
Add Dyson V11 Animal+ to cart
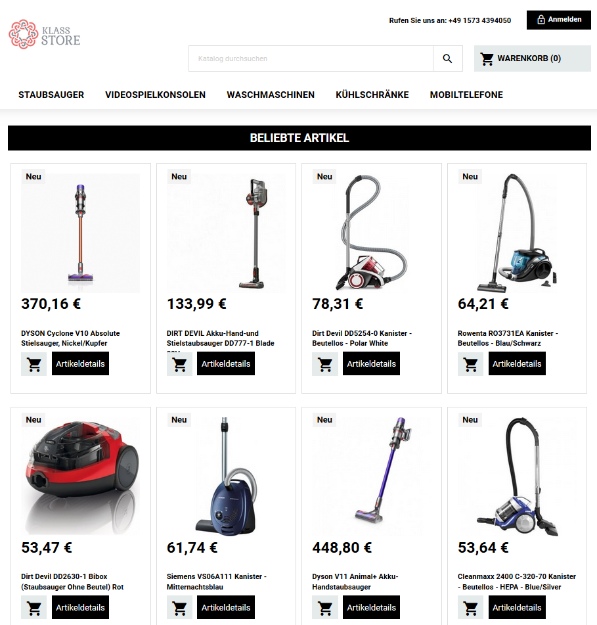(325, 607)
